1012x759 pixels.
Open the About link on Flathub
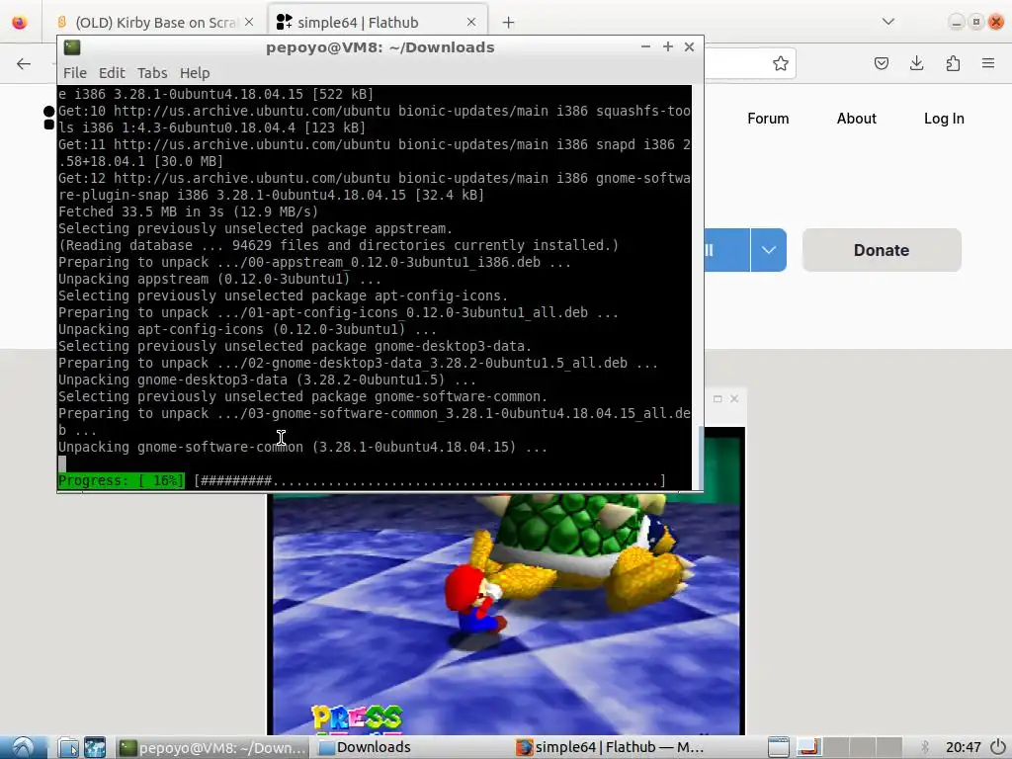tap(857, 119)
